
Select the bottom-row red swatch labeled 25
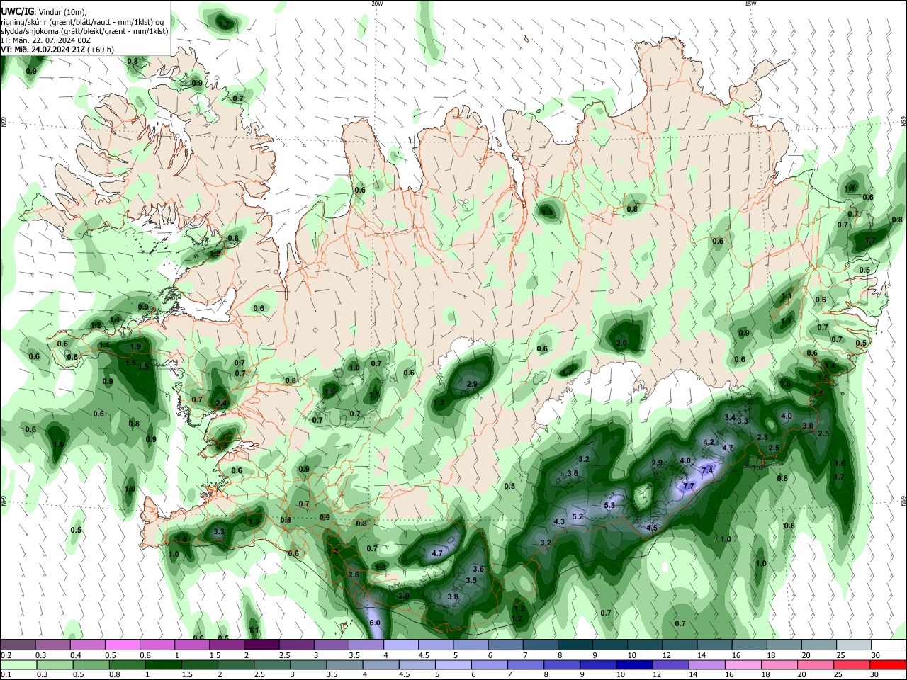tap(852, 664)
